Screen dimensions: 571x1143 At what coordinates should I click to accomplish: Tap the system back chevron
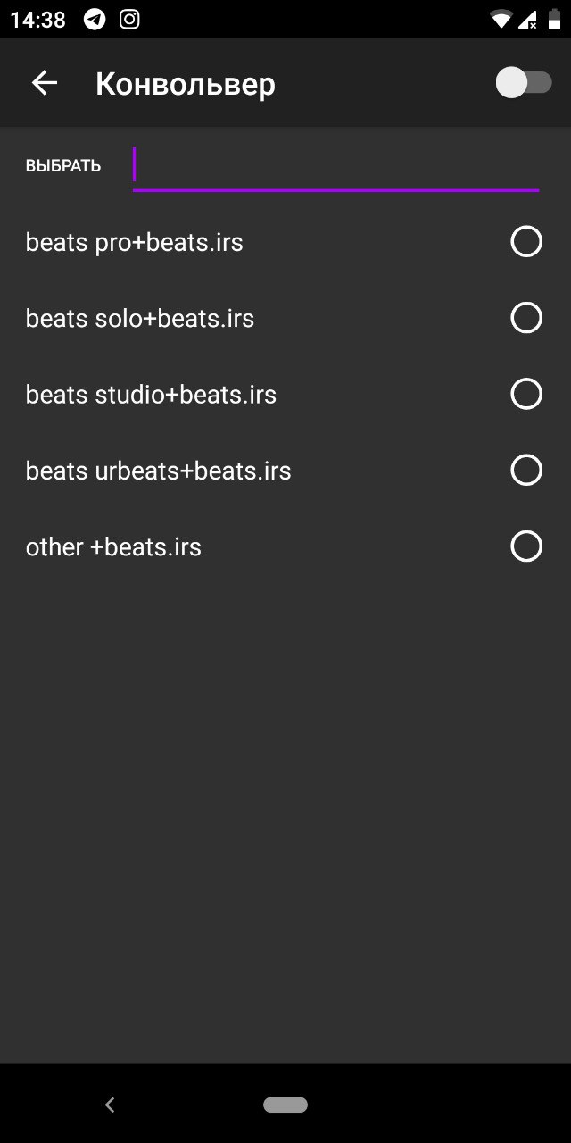coord(110,1105)
